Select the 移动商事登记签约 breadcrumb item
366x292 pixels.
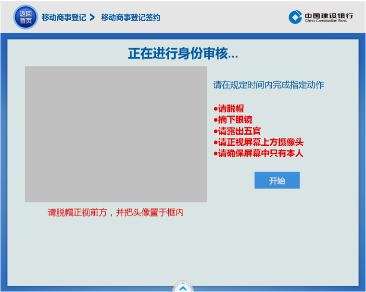tap(131, 18)
